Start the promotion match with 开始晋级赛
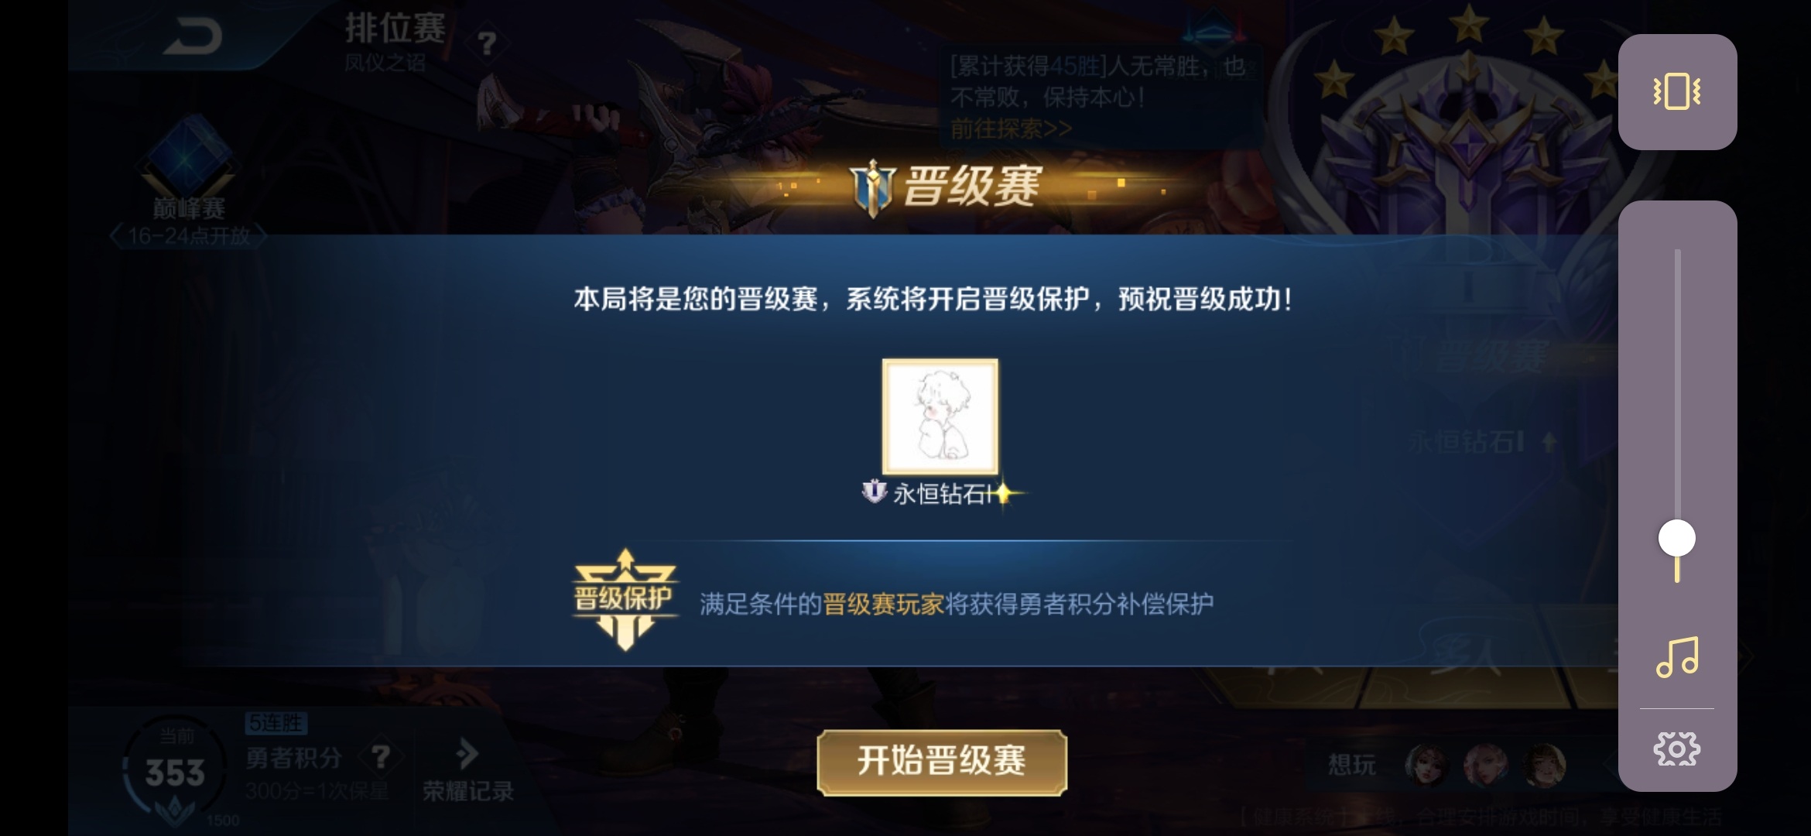The image size is (1811, 836). click(942, 762)
